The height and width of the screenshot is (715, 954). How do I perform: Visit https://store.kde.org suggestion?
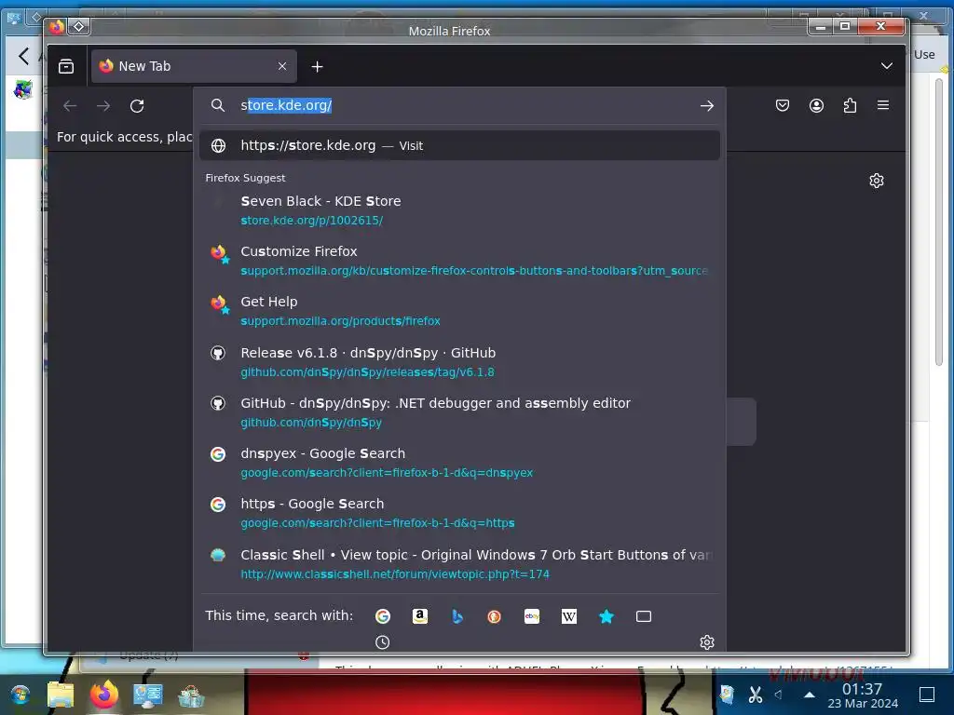click(459, 145)
